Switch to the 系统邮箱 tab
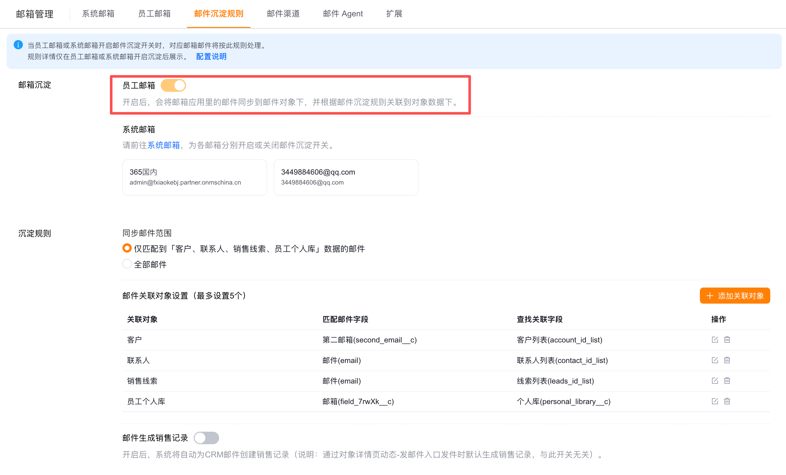This screenshot has width=786, height=475. point(98,14)
